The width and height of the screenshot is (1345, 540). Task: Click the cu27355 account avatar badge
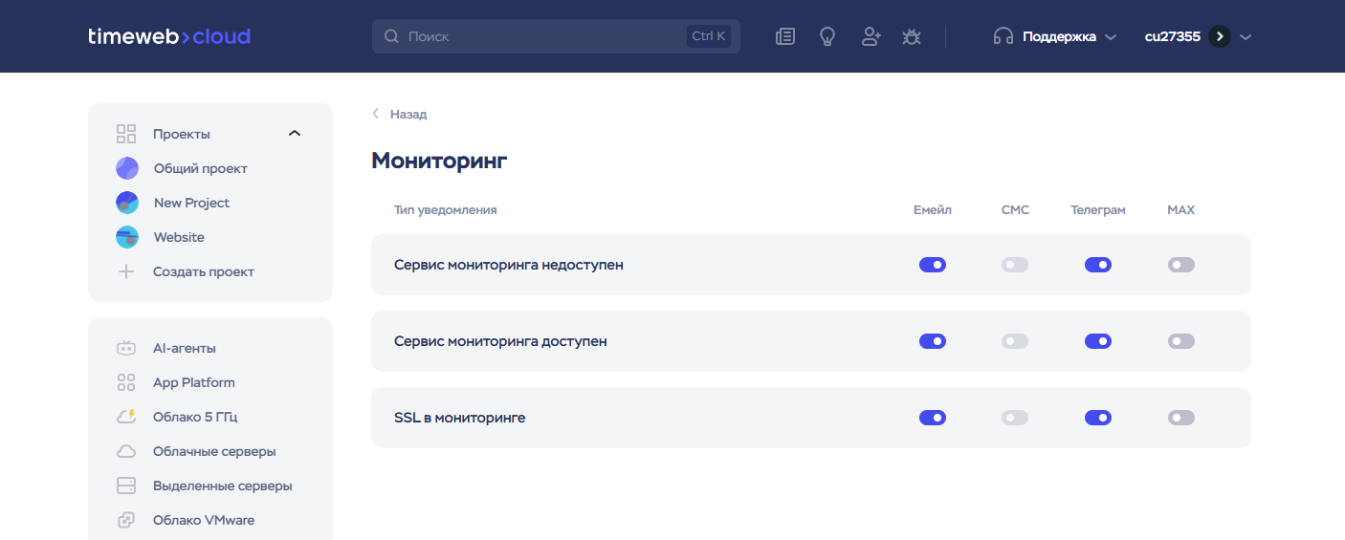pyautogui.click(x=1220, y=36)
